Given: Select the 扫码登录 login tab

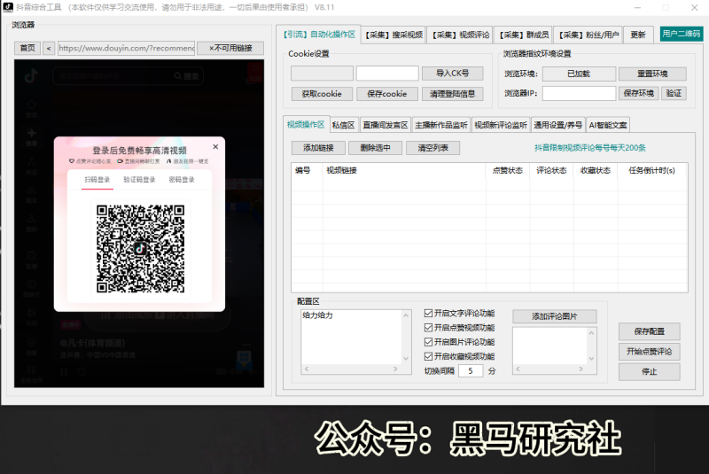Looking at the screenshot, I should [x=97, y=180].
